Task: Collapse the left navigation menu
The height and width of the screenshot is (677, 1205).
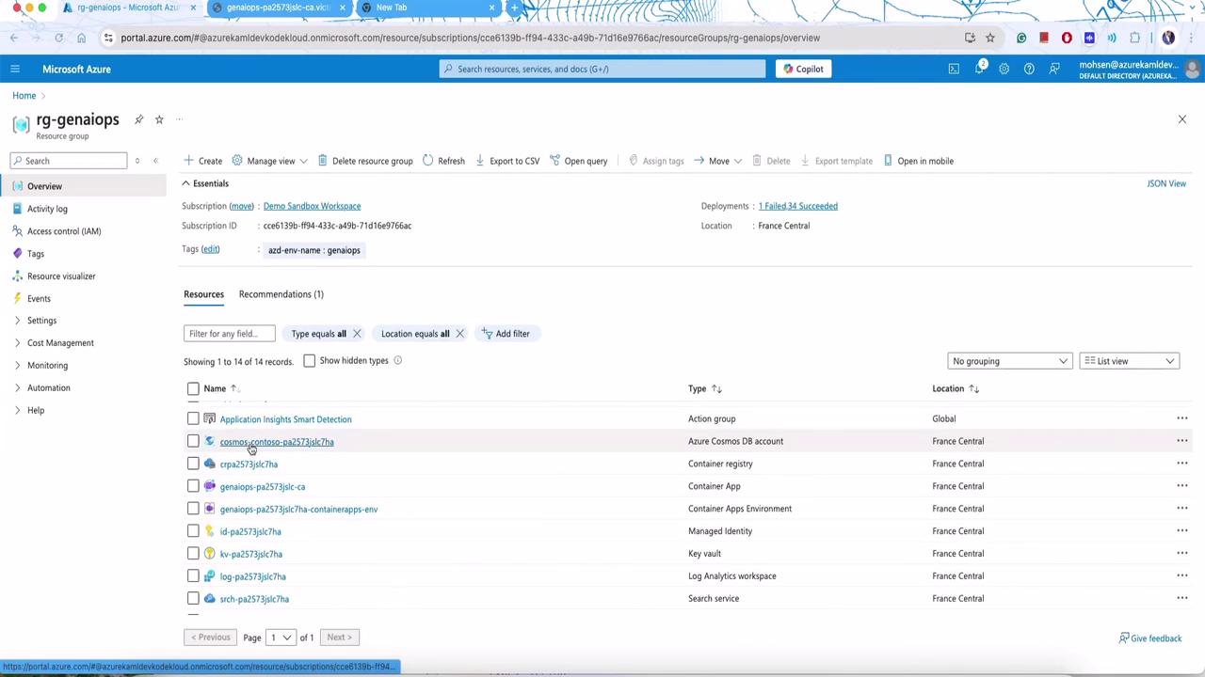Action: click(155, 161)
